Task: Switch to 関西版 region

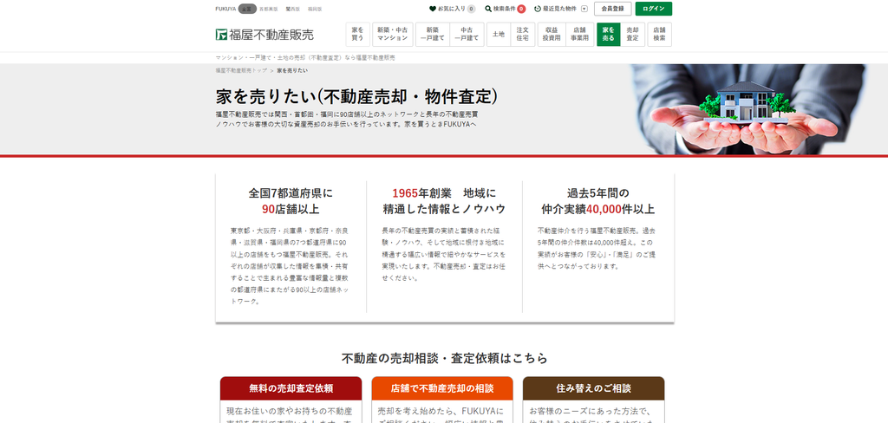Action: coord(293,9)
